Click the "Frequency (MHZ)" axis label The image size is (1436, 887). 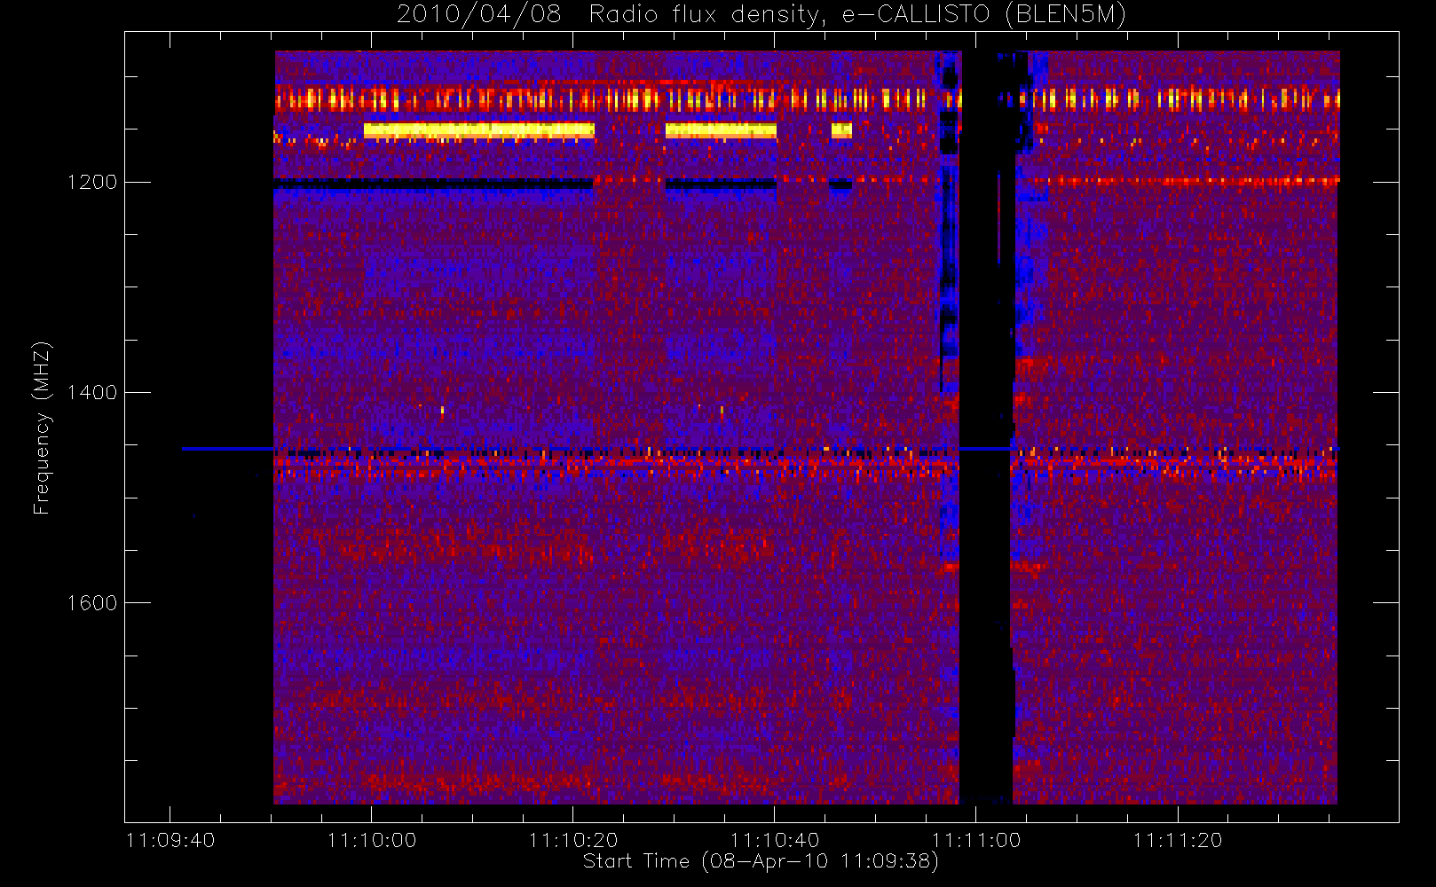(41, 428)
